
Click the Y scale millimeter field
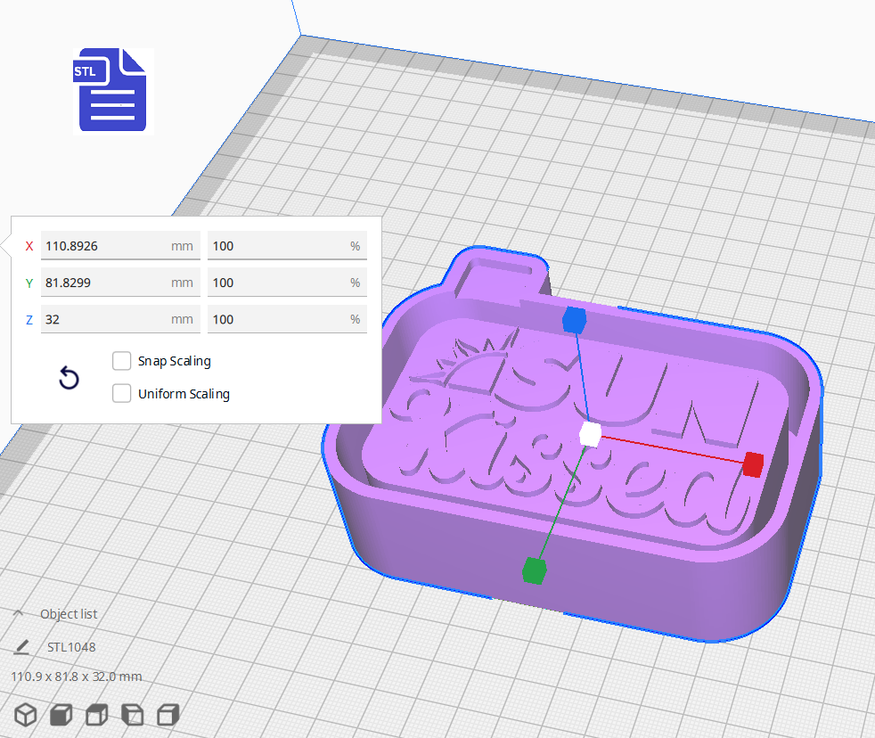[x=120, y=282]
